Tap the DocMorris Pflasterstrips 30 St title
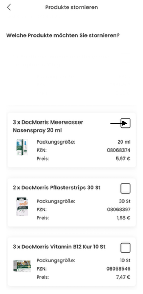Image resolution: width=143 pixels, height=294 pixels. pos(57,188)
